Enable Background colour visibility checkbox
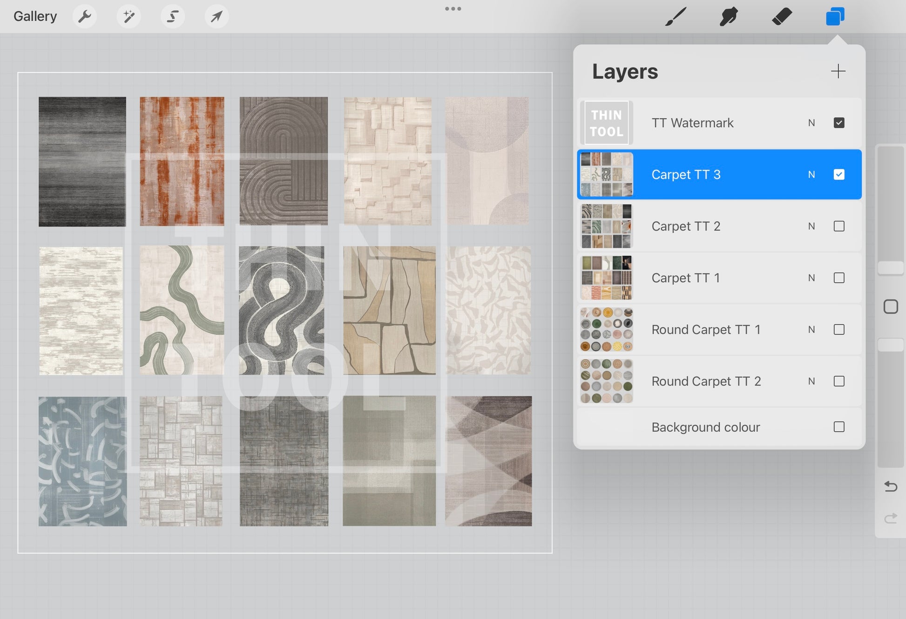Viewport: 906px width, 619px height. 839,427
